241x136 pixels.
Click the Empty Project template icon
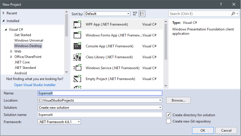pyautogui.click(x=77, y=79)
